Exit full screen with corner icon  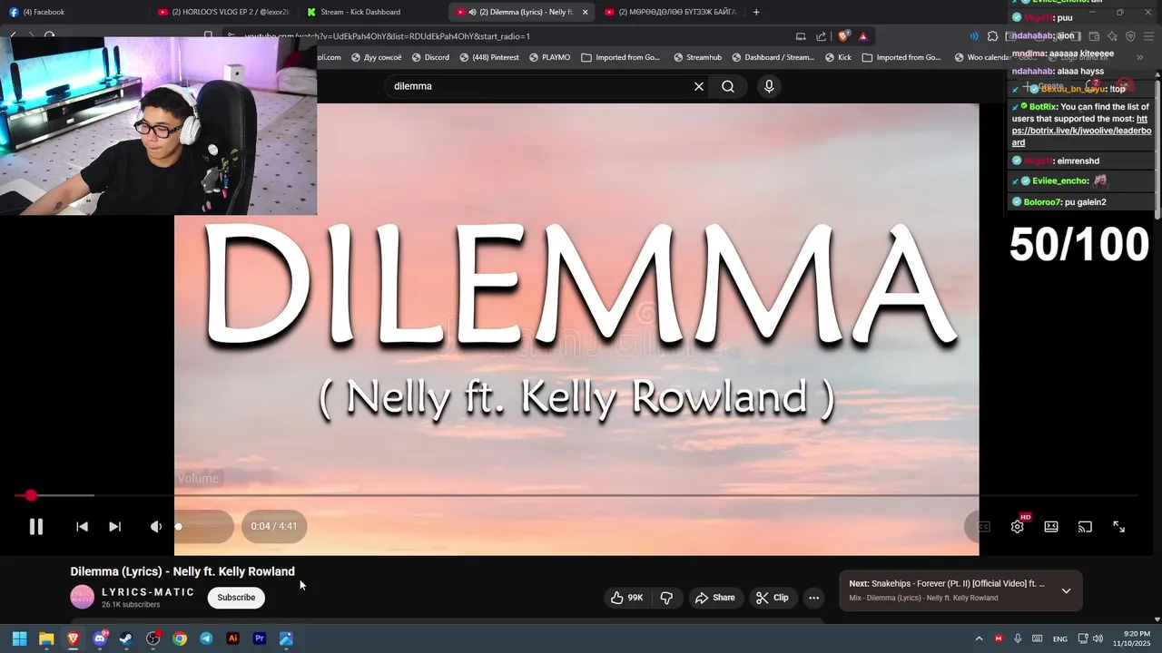[x=1118, y=526]
